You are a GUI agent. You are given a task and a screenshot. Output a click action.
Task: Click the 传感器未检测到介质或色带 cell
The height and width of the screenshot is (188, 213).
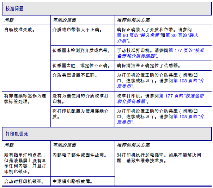[83, 53]
